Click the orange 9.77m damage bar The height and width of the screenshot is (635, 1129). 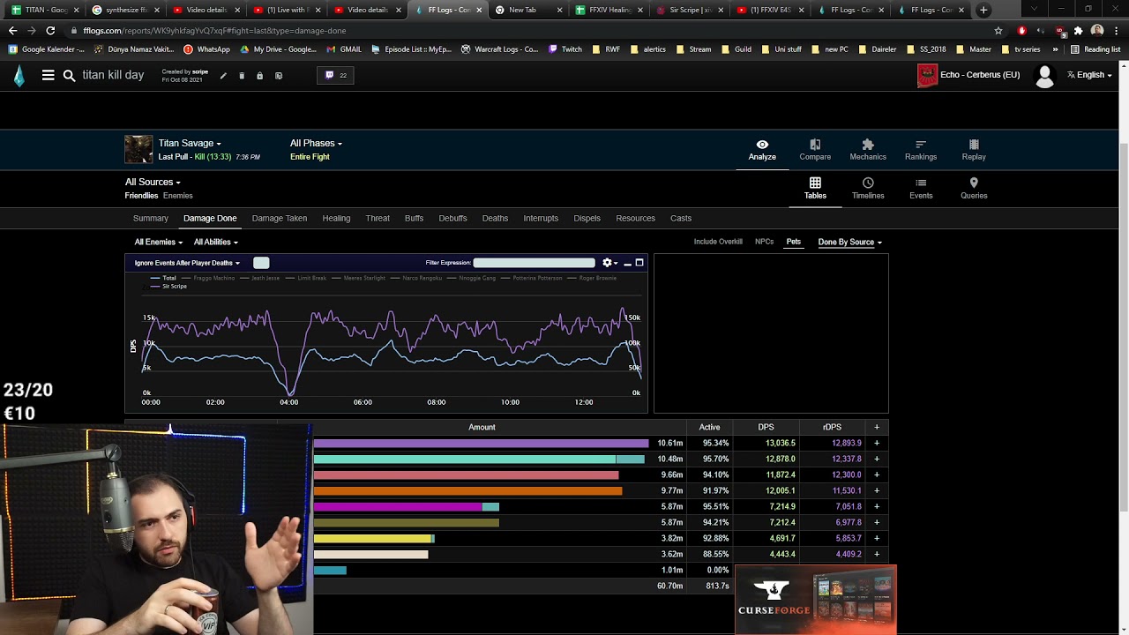(467, 490)
